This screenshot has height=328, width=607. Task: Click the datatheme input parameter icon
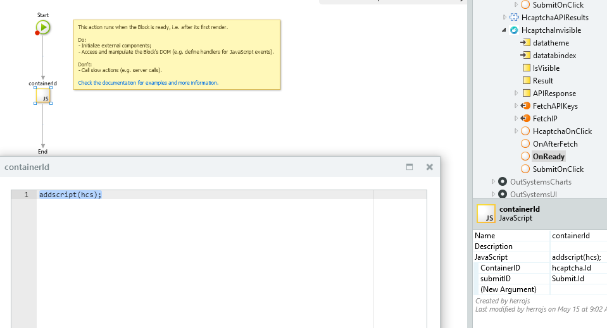coord(525,43)
